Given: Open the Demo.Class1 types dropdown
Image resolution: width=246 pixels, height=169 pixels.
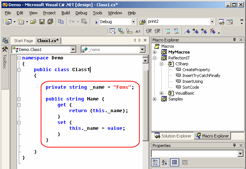Looking at the screenshot, I should (x=73, y=49).
